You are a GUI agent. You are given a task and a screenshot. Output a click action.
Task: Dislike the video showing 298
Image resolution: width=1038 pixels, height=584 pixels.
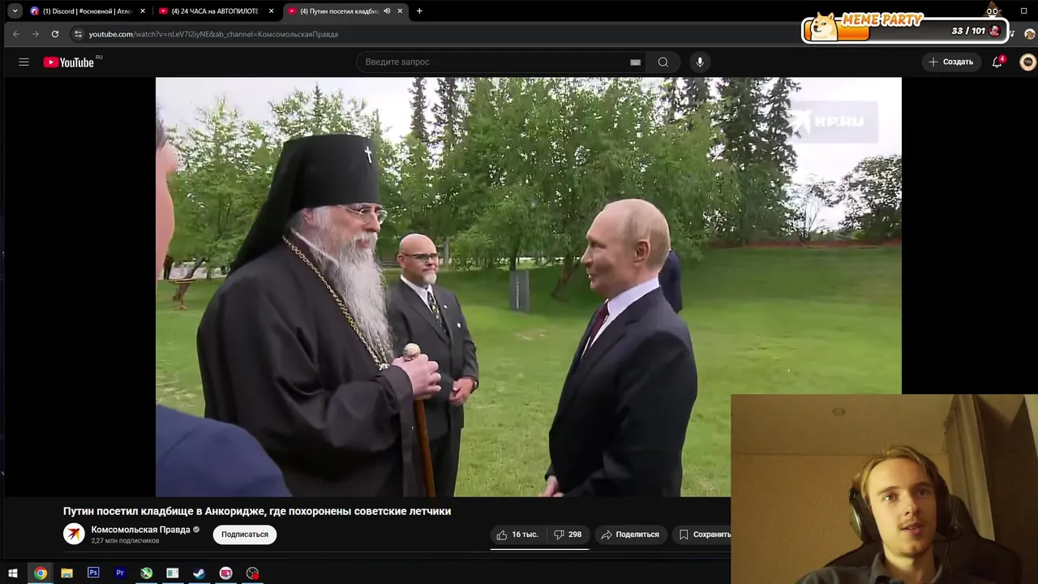(568, 535)
